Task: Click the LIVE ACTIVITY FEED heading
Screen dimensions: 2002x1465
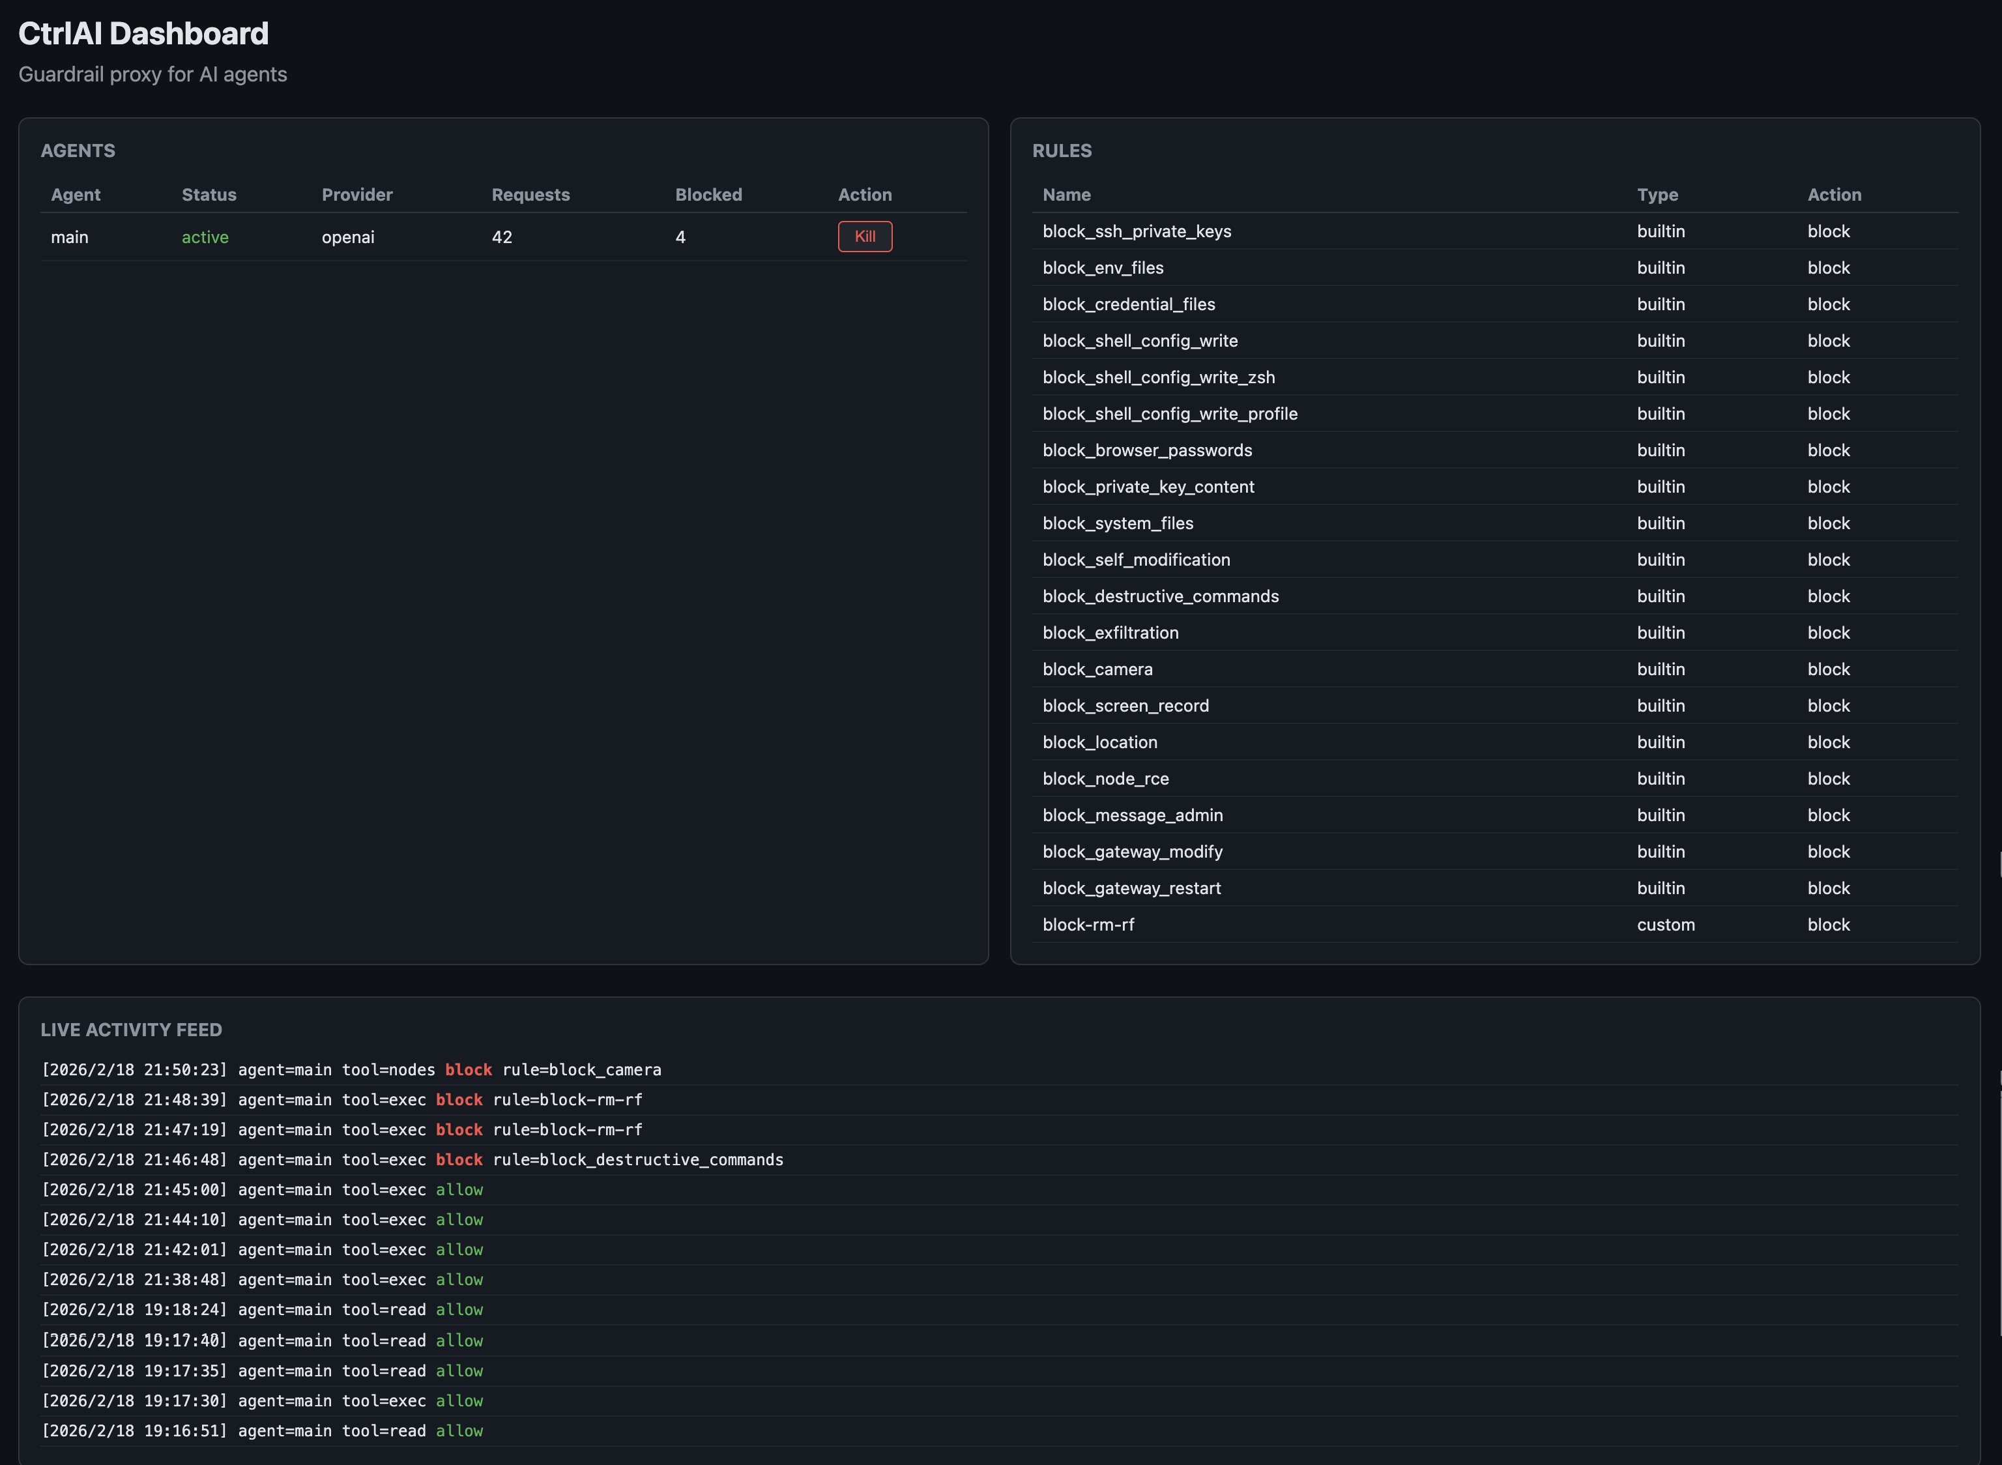Action: pyautogui.click(x=131, y=1030)
